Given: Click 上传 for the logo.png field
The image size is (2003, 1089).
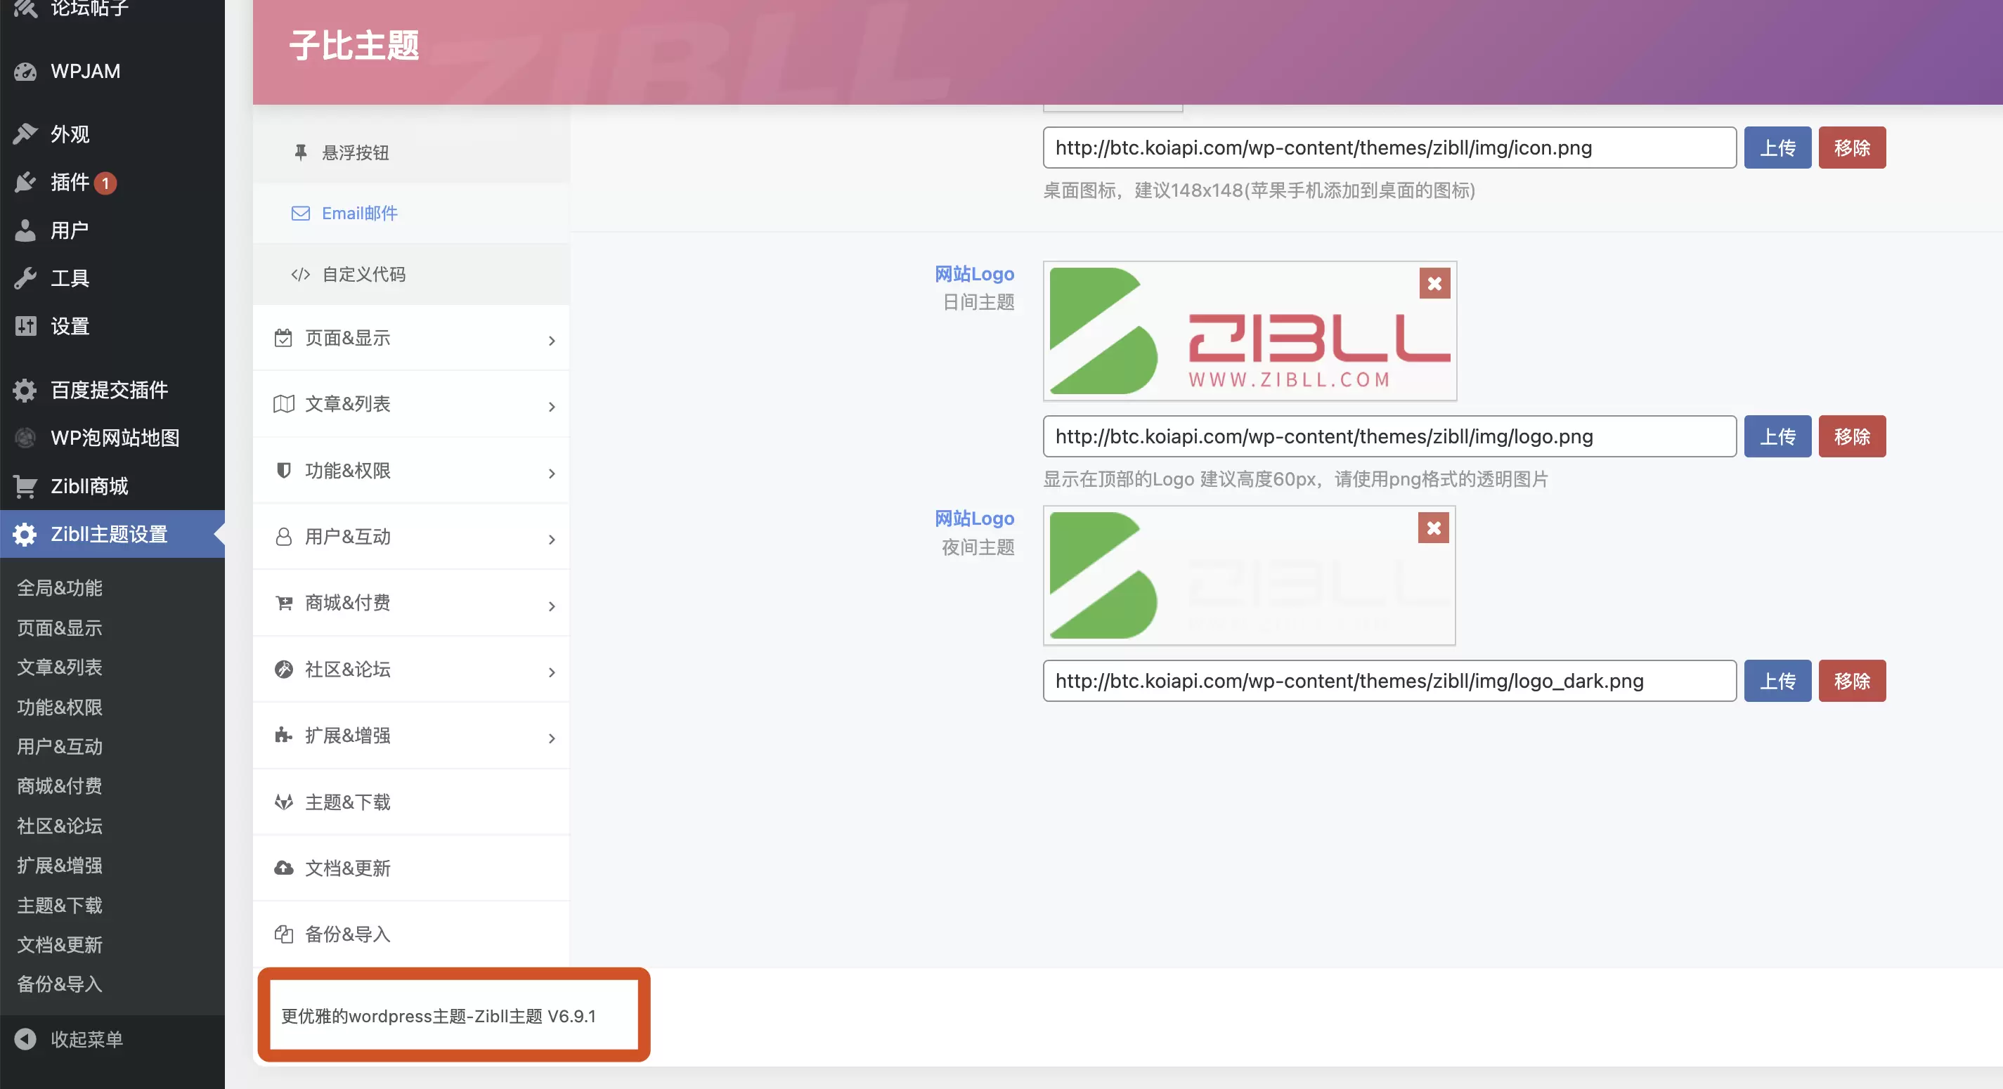Looking at the screenshot, I should [1777, 437].
